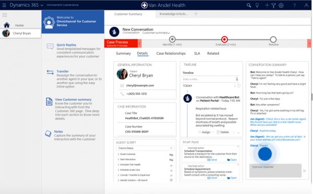Expand the Dynamics 365 app dropdown

(42, 5)
